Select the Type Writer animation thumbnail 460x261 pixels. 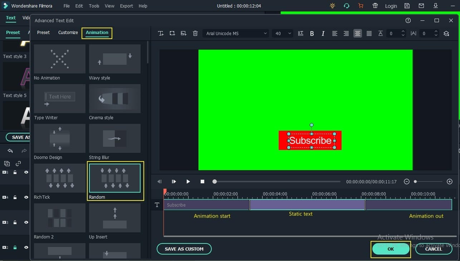(60, 98)
